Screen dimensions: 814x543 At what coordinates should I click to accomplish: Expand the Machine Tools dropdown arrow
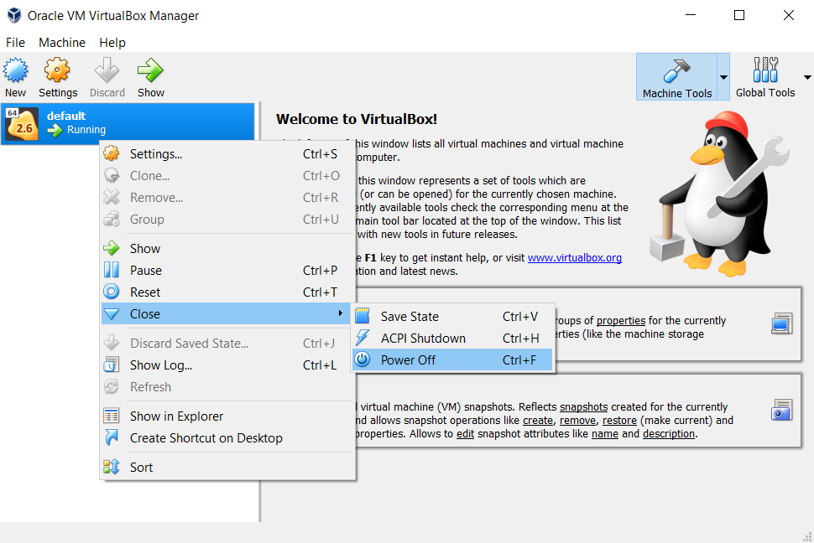click(x=723, y=77)
